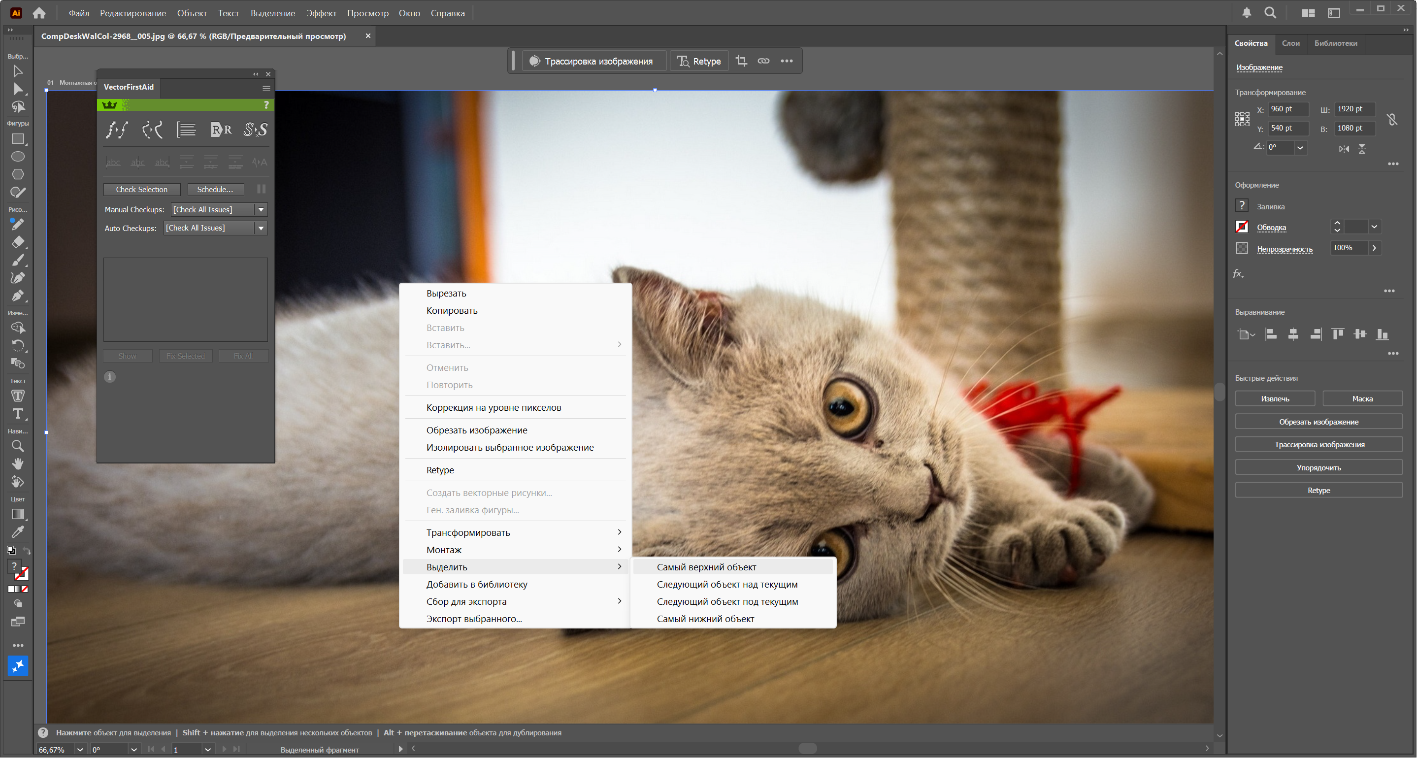Open the Auto Checkups dropdown
Image resolution: width=1417 pixels, height=758 pixels.
coord(262,228)
